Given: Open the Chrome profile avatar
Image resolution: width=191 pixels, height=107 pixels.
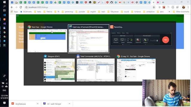Looking at the screenshot, I should (x=184, y=7).
